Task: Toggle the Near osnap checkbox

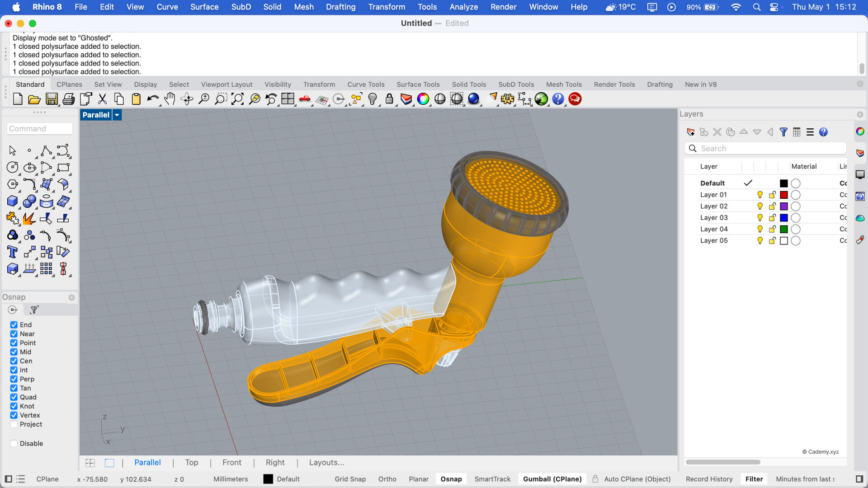Action: (x=14, y=334)
